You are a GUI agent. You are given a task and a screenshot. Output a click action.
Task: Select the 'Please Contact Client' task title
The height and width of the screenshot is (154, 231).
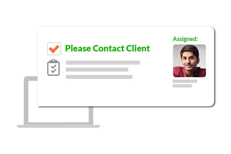(107, 48)
